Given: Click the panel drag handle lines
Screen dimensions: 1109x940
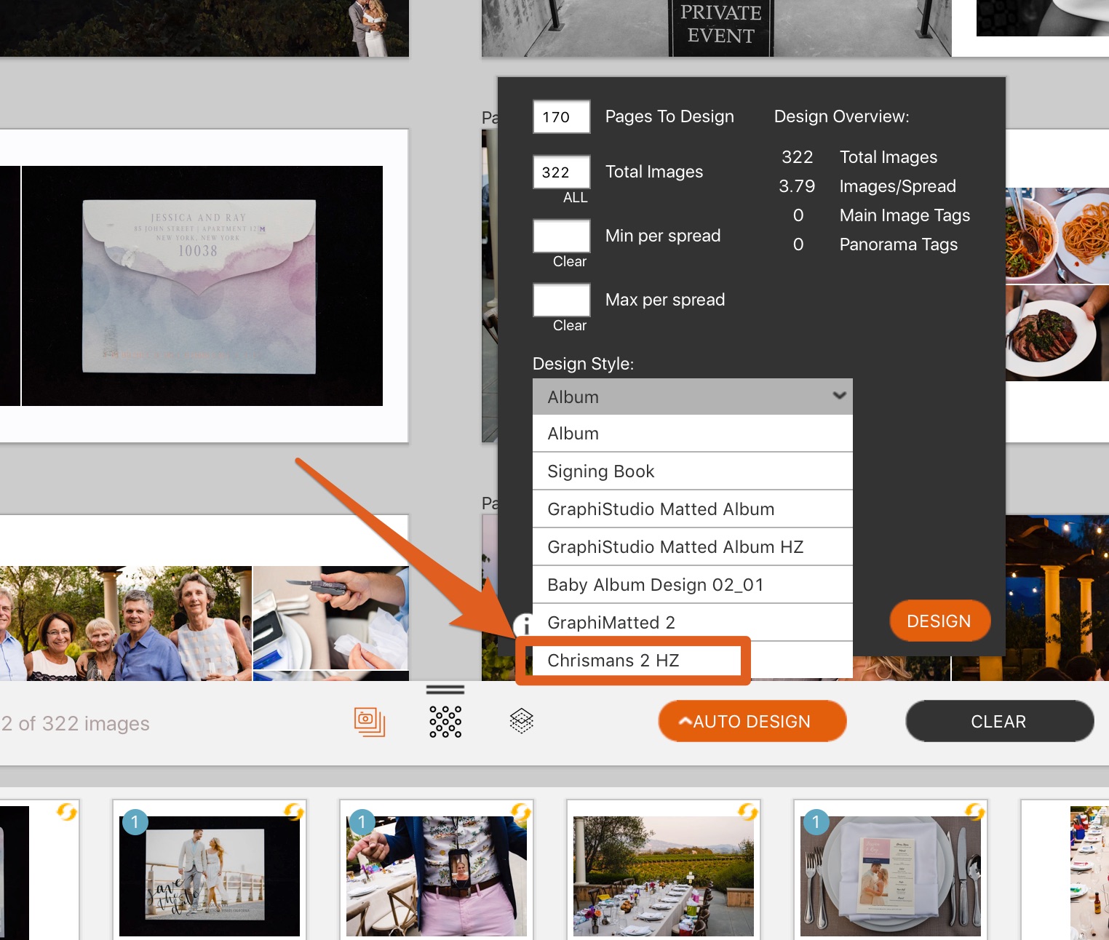Looking at the screenshot, I should click(x=445, y=689).
